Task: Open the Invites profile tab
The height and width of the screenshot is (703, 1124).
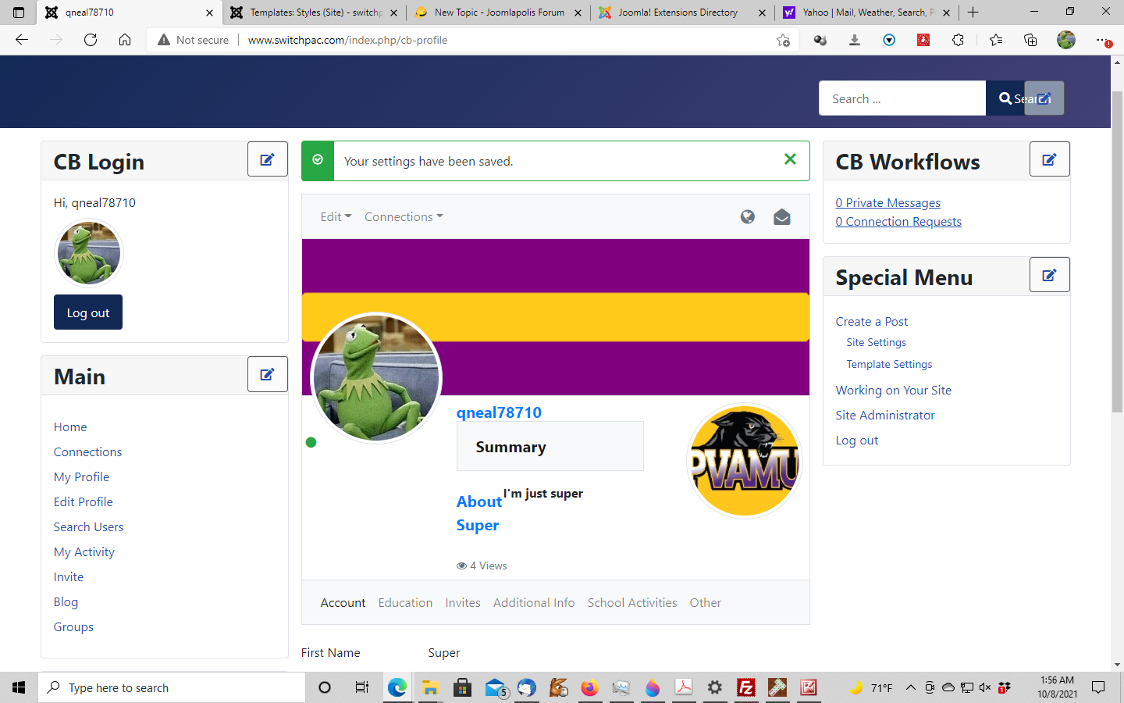Action: tap(463, 603)
